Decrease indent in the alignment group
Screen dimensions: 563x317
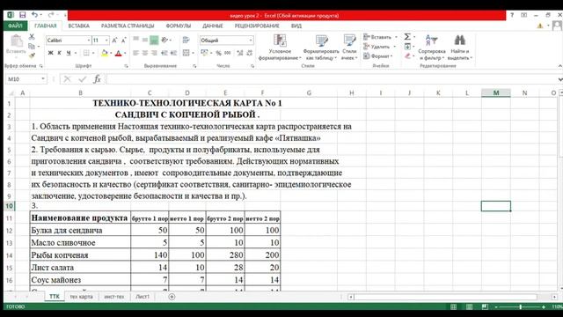(165, 53)
